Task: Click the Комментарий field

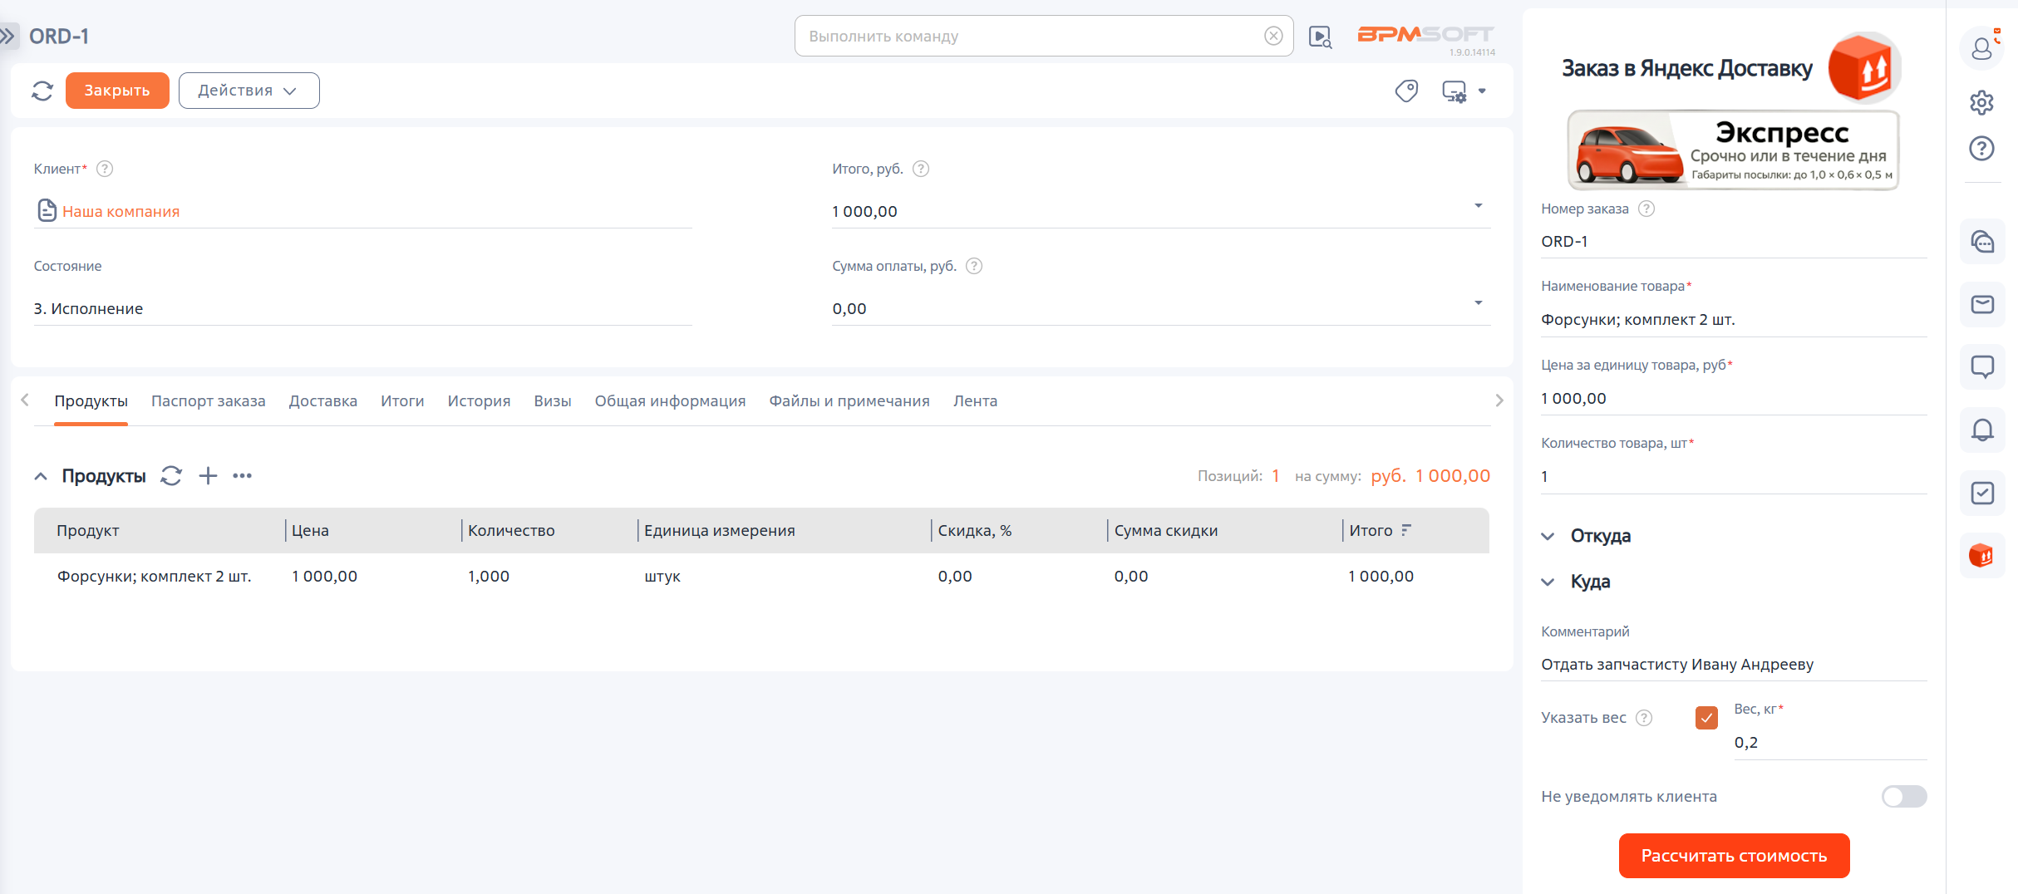Action: (1734, 665)
